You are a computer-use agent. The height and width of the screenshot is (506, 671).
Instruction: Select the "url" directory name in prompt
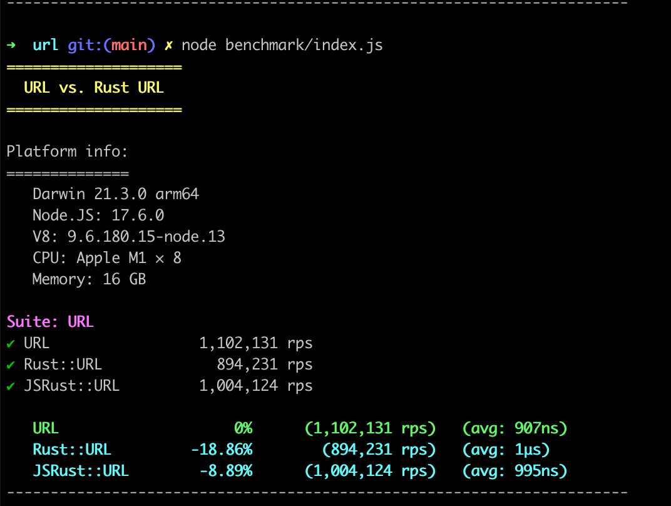coord(46,45)
